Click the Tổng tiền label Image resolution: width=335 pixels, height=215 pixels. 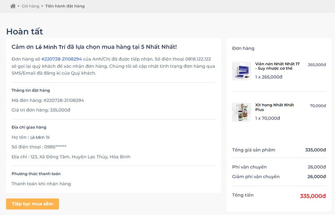coord(243,195)
